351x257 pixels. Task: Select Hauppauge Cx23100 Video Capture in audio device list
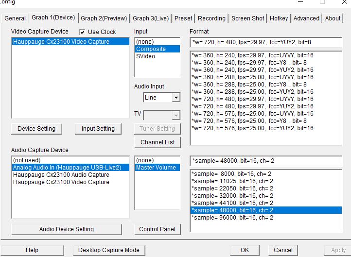[x=70, y=182]
